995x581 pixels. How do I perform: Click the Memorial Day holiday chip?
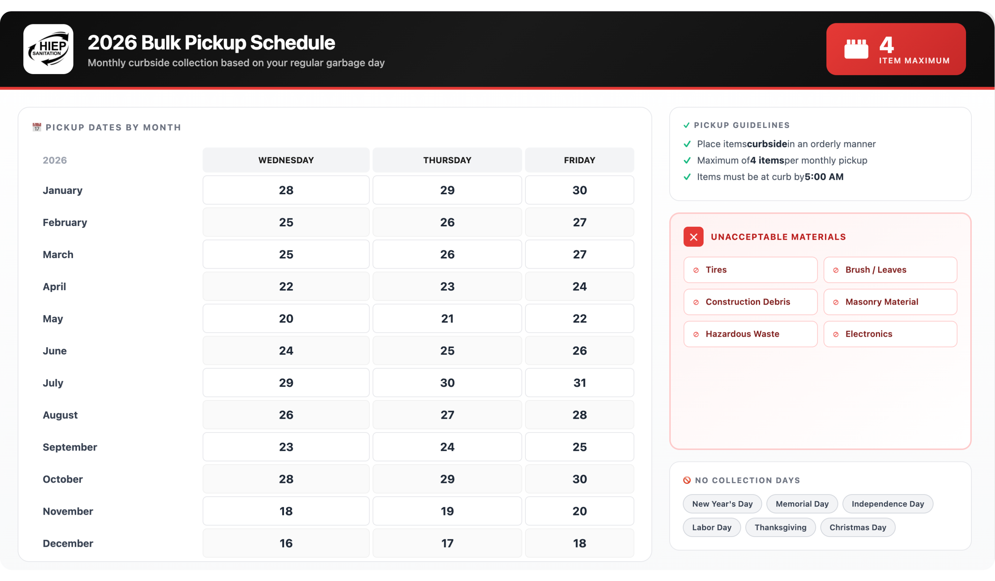tap(802, 504)
